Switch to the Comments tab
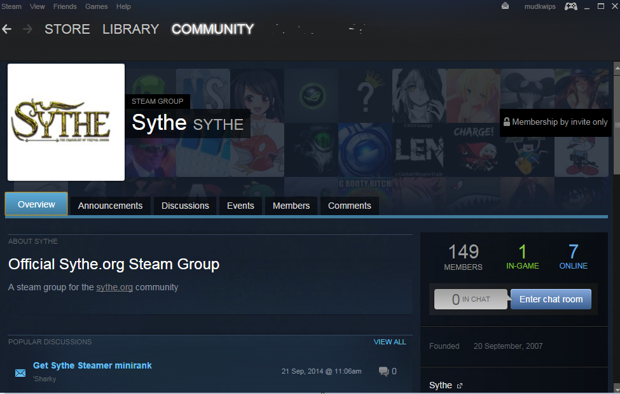This screenshot has width=620, height=394. [350, 206]
